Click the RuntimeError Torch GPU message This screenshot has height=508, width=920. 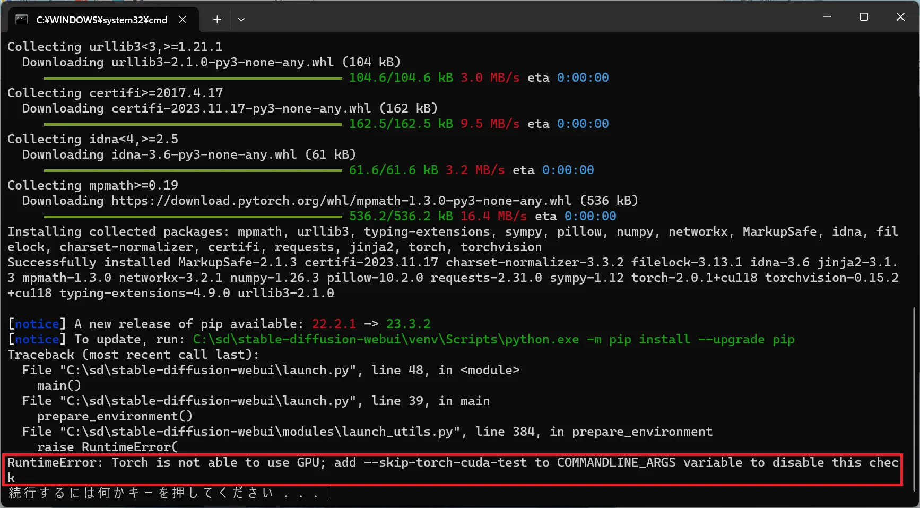coord(453,470)
